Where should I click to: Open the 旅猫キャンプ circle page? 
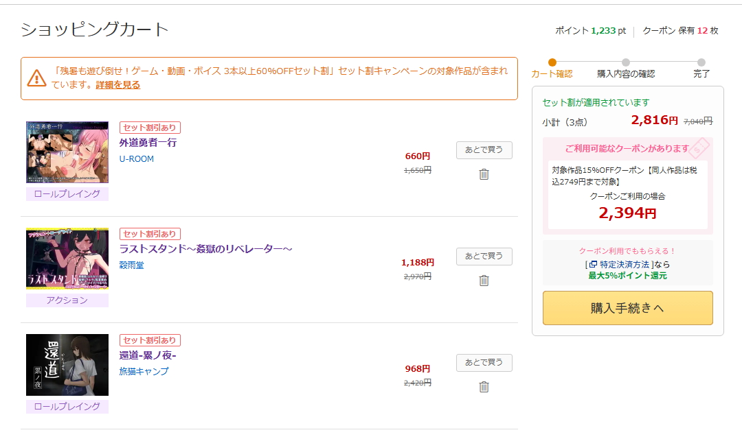(x=144, y=371)
